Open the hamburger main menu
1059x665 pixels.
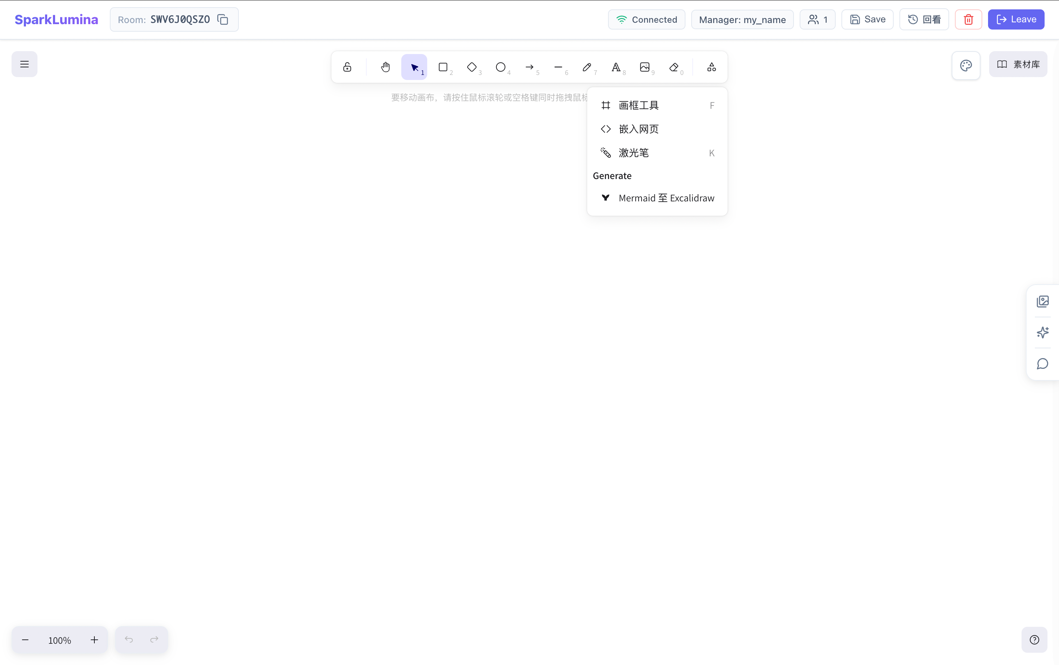coord(24,64)
